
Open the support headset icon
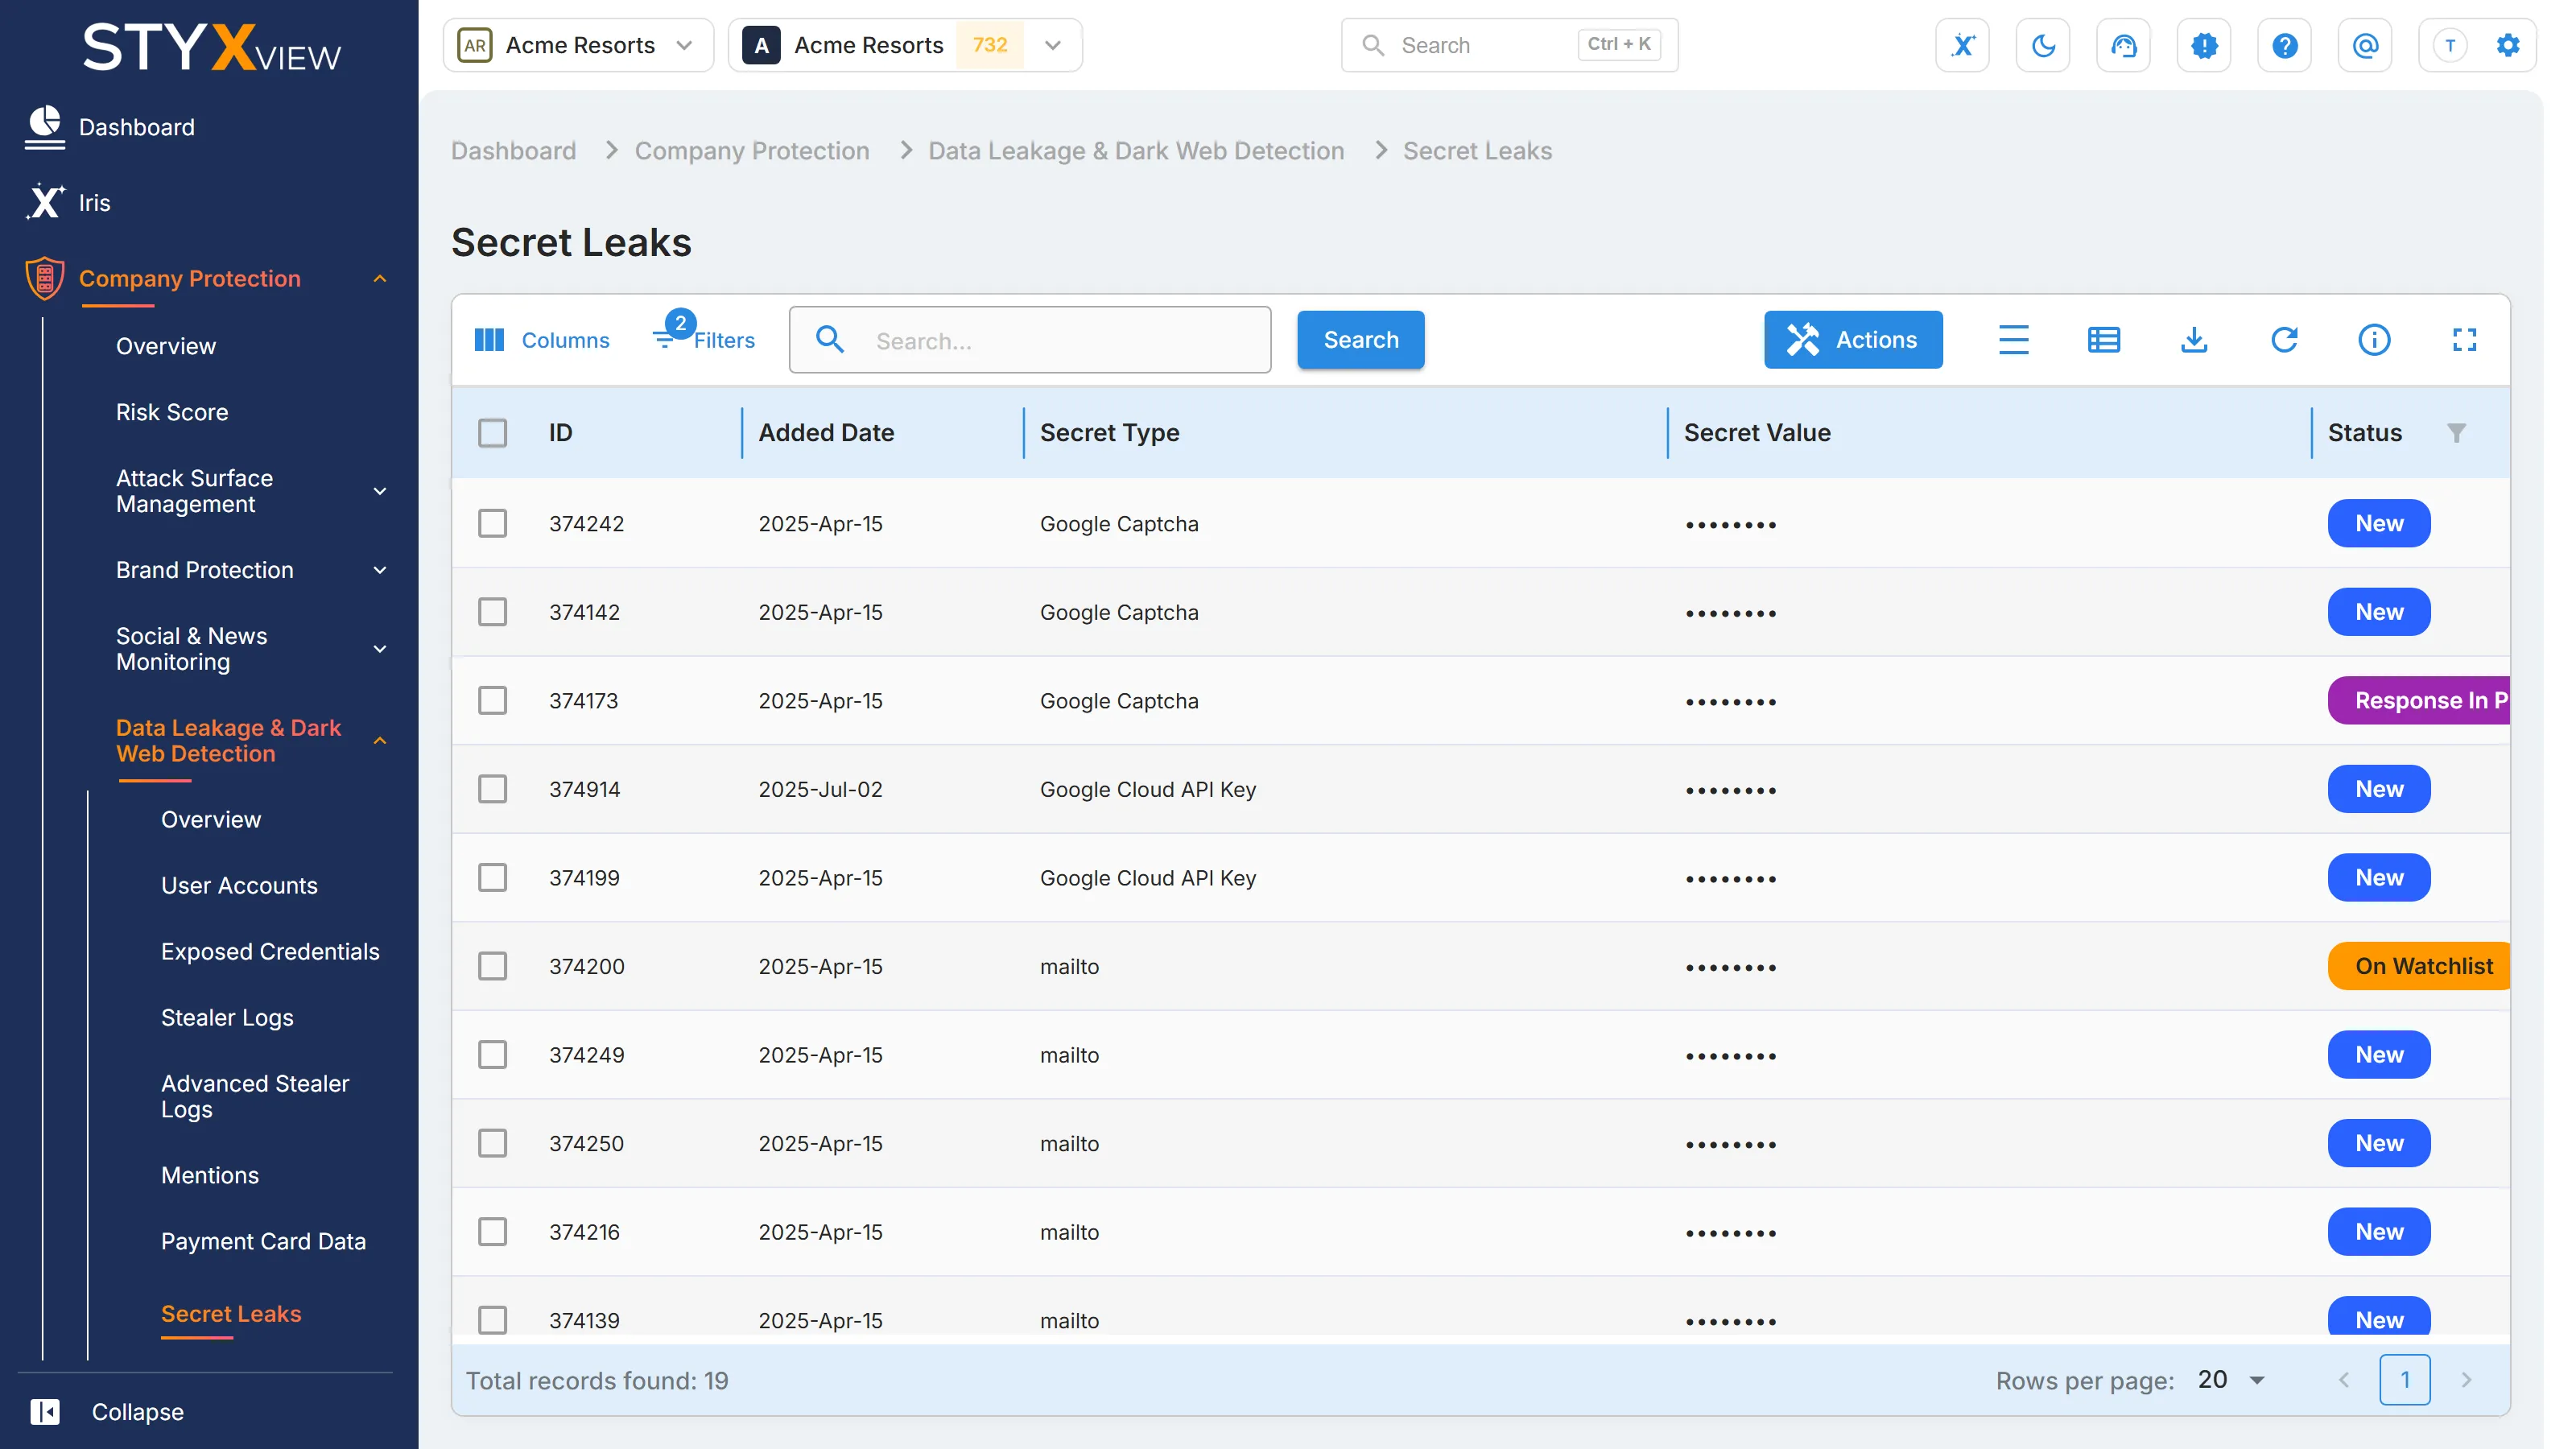(2123, 45)
